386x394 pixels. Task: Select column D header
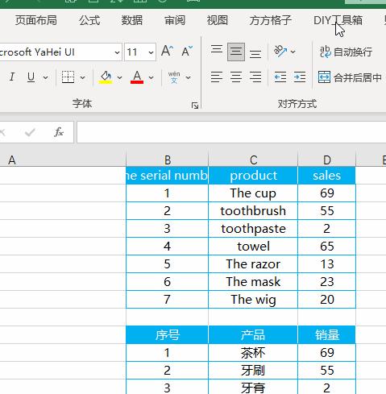tap(326, 160)
